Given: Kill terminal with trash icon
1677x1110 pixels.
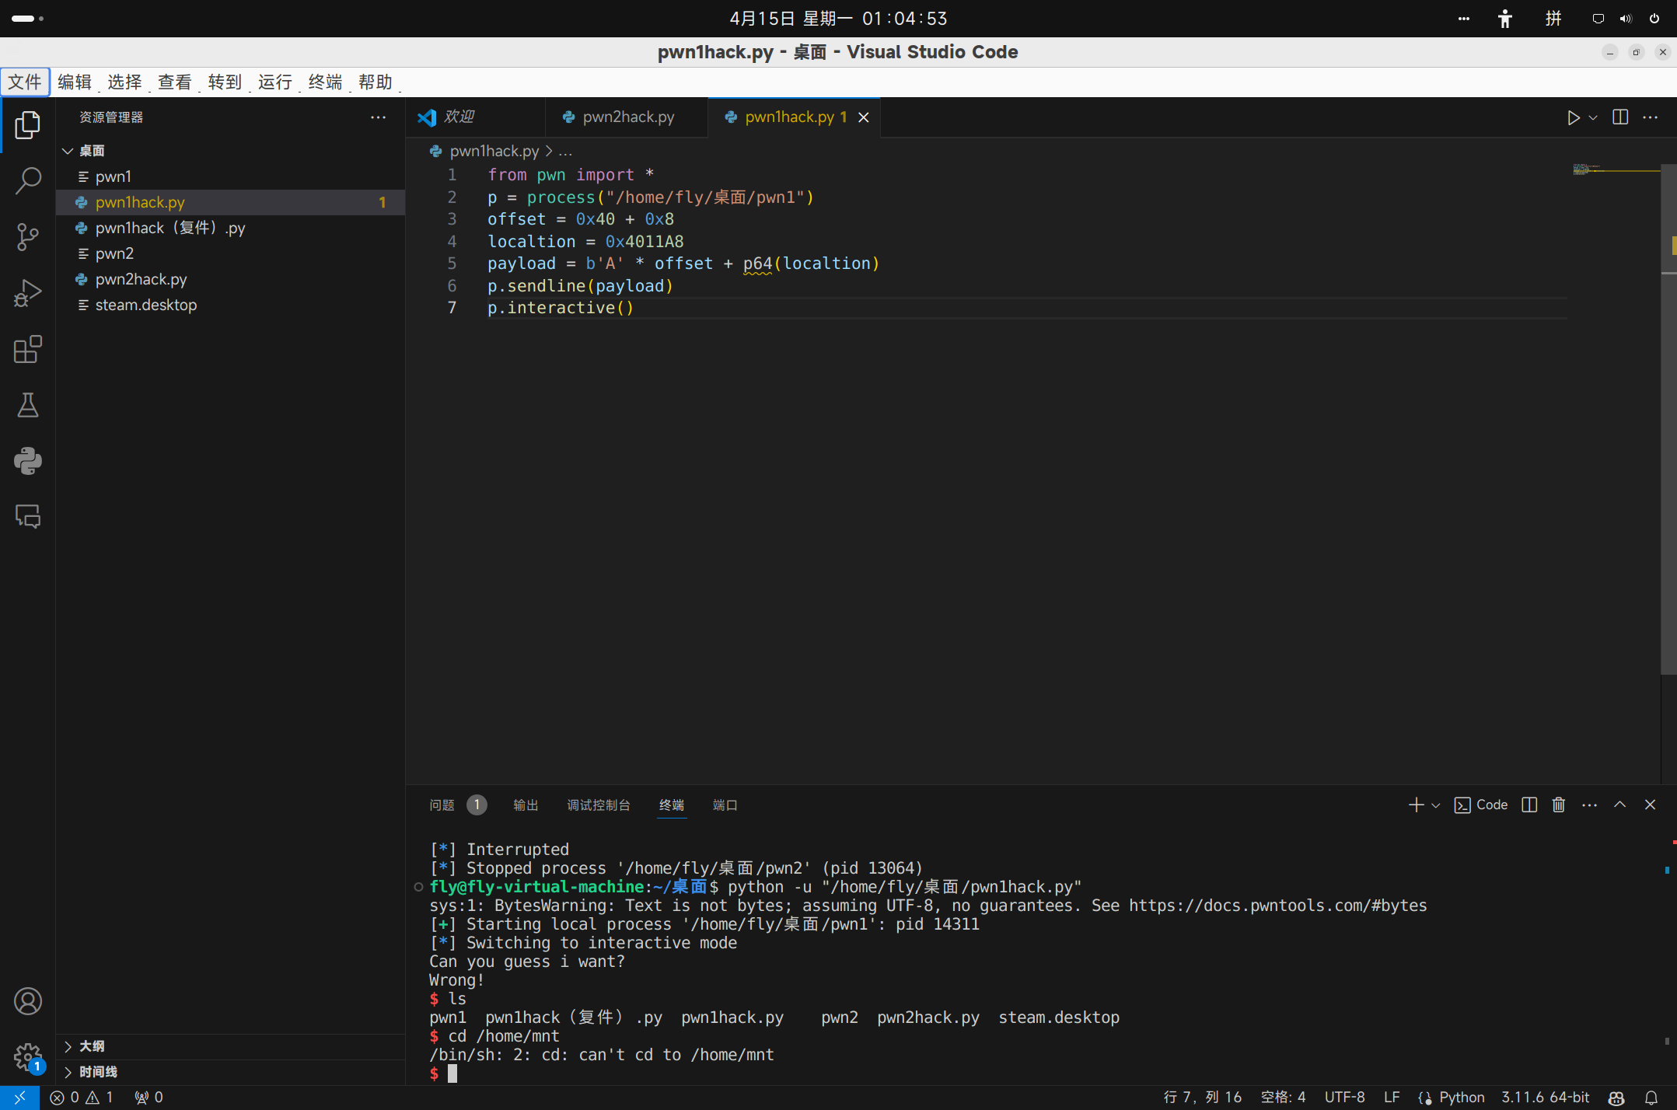Looking at the screenshot, I should click(x=1558, y=805).
